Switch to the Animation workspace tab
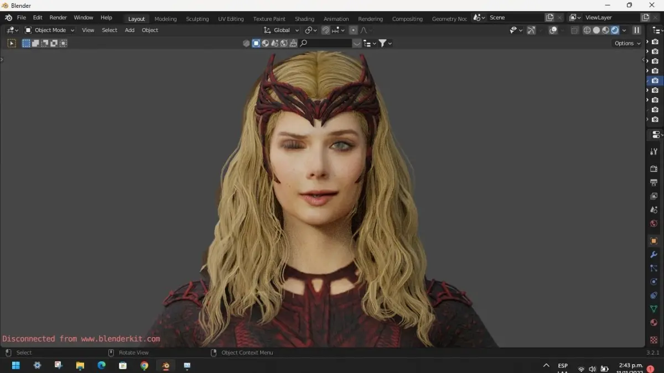Viewport: 664px width, 373px height. pyautogui.click(x=336, y=19)
